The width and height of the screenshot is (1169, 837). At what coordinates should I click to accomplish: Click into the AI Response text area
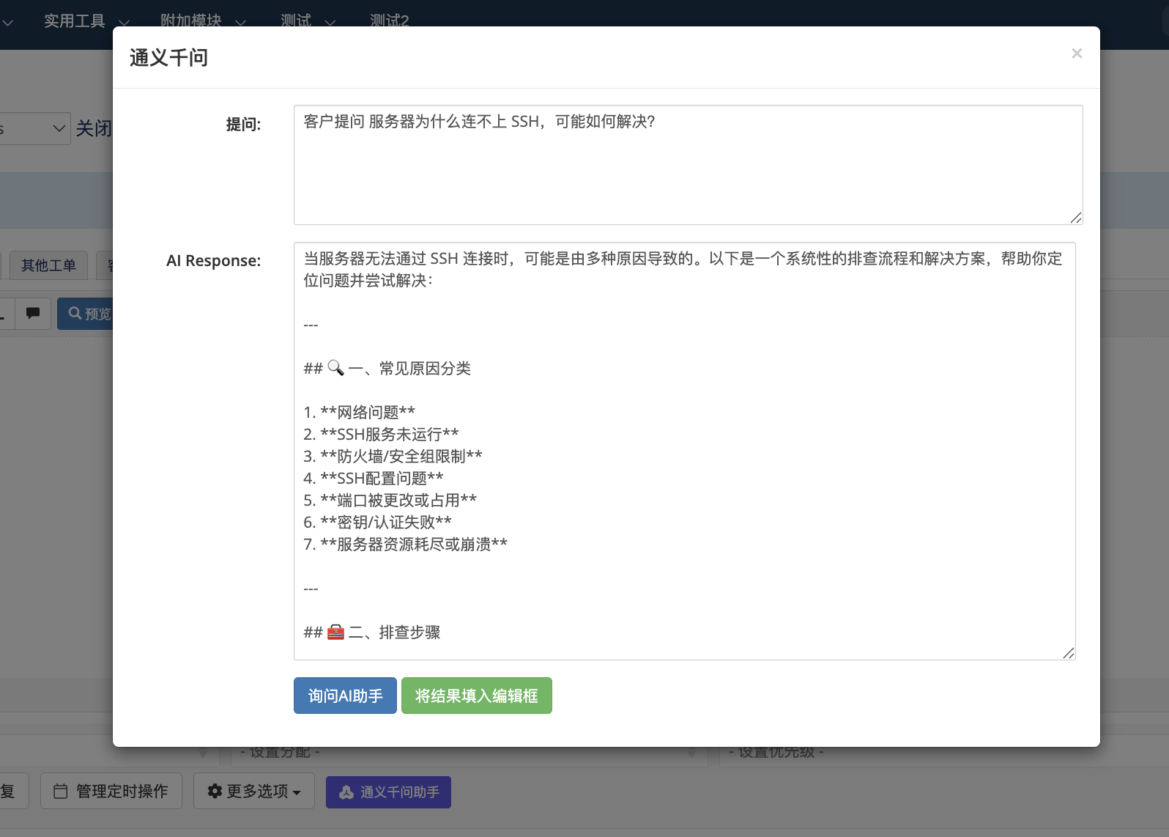[684, 451]
